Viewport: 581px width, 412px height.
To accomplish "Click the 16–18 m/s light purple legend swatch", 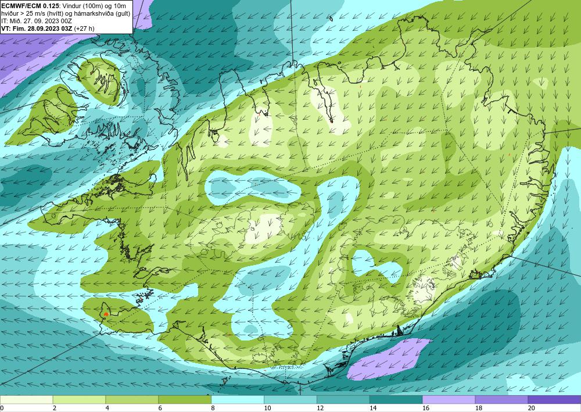I will (x=449, y=399).
